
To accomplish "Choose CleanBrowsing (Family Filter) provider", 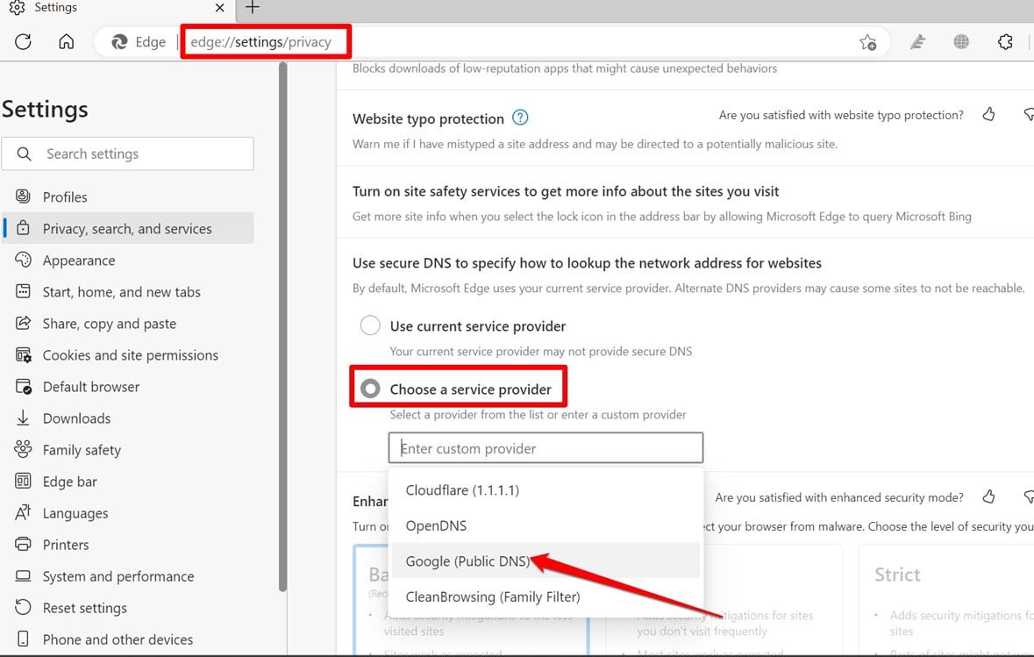I will [546, 596].
